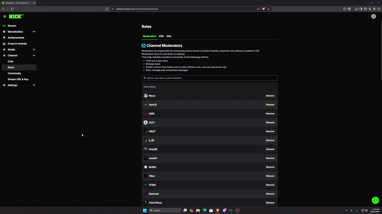This screenshot has height=214, width=382.
Task: Open the browser main menu
Action: (378, 9)
